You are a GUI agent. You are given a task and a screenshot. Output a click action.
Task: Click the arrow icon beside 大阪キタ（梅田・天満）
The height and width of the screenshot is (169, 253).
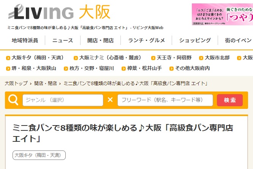coord(8,58)
